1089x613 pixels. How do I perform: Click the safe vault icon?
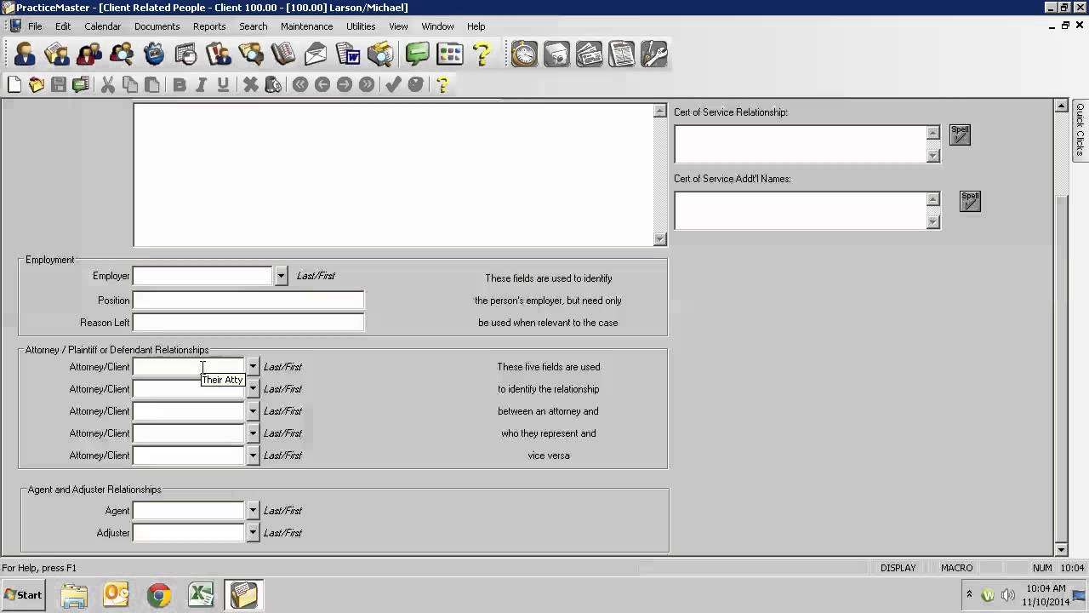(556, 54)
